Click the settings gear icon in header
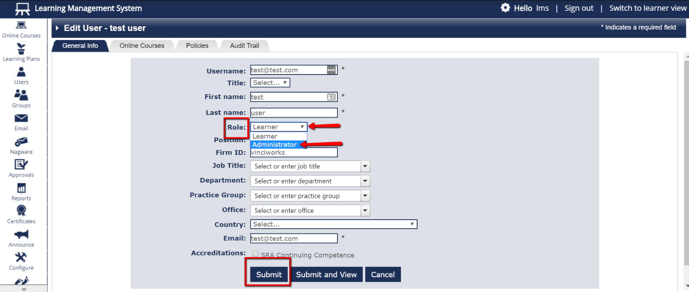The height and width of the screenshot is (292, 689). click(505, 8)
